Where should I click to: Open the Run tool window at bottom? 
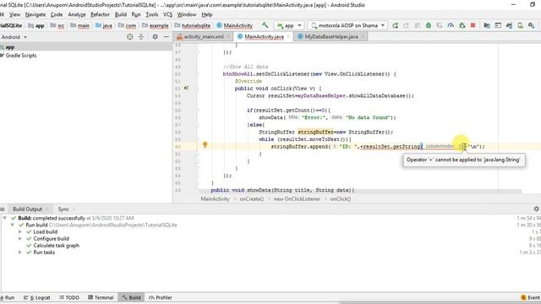tap(8, 297)
